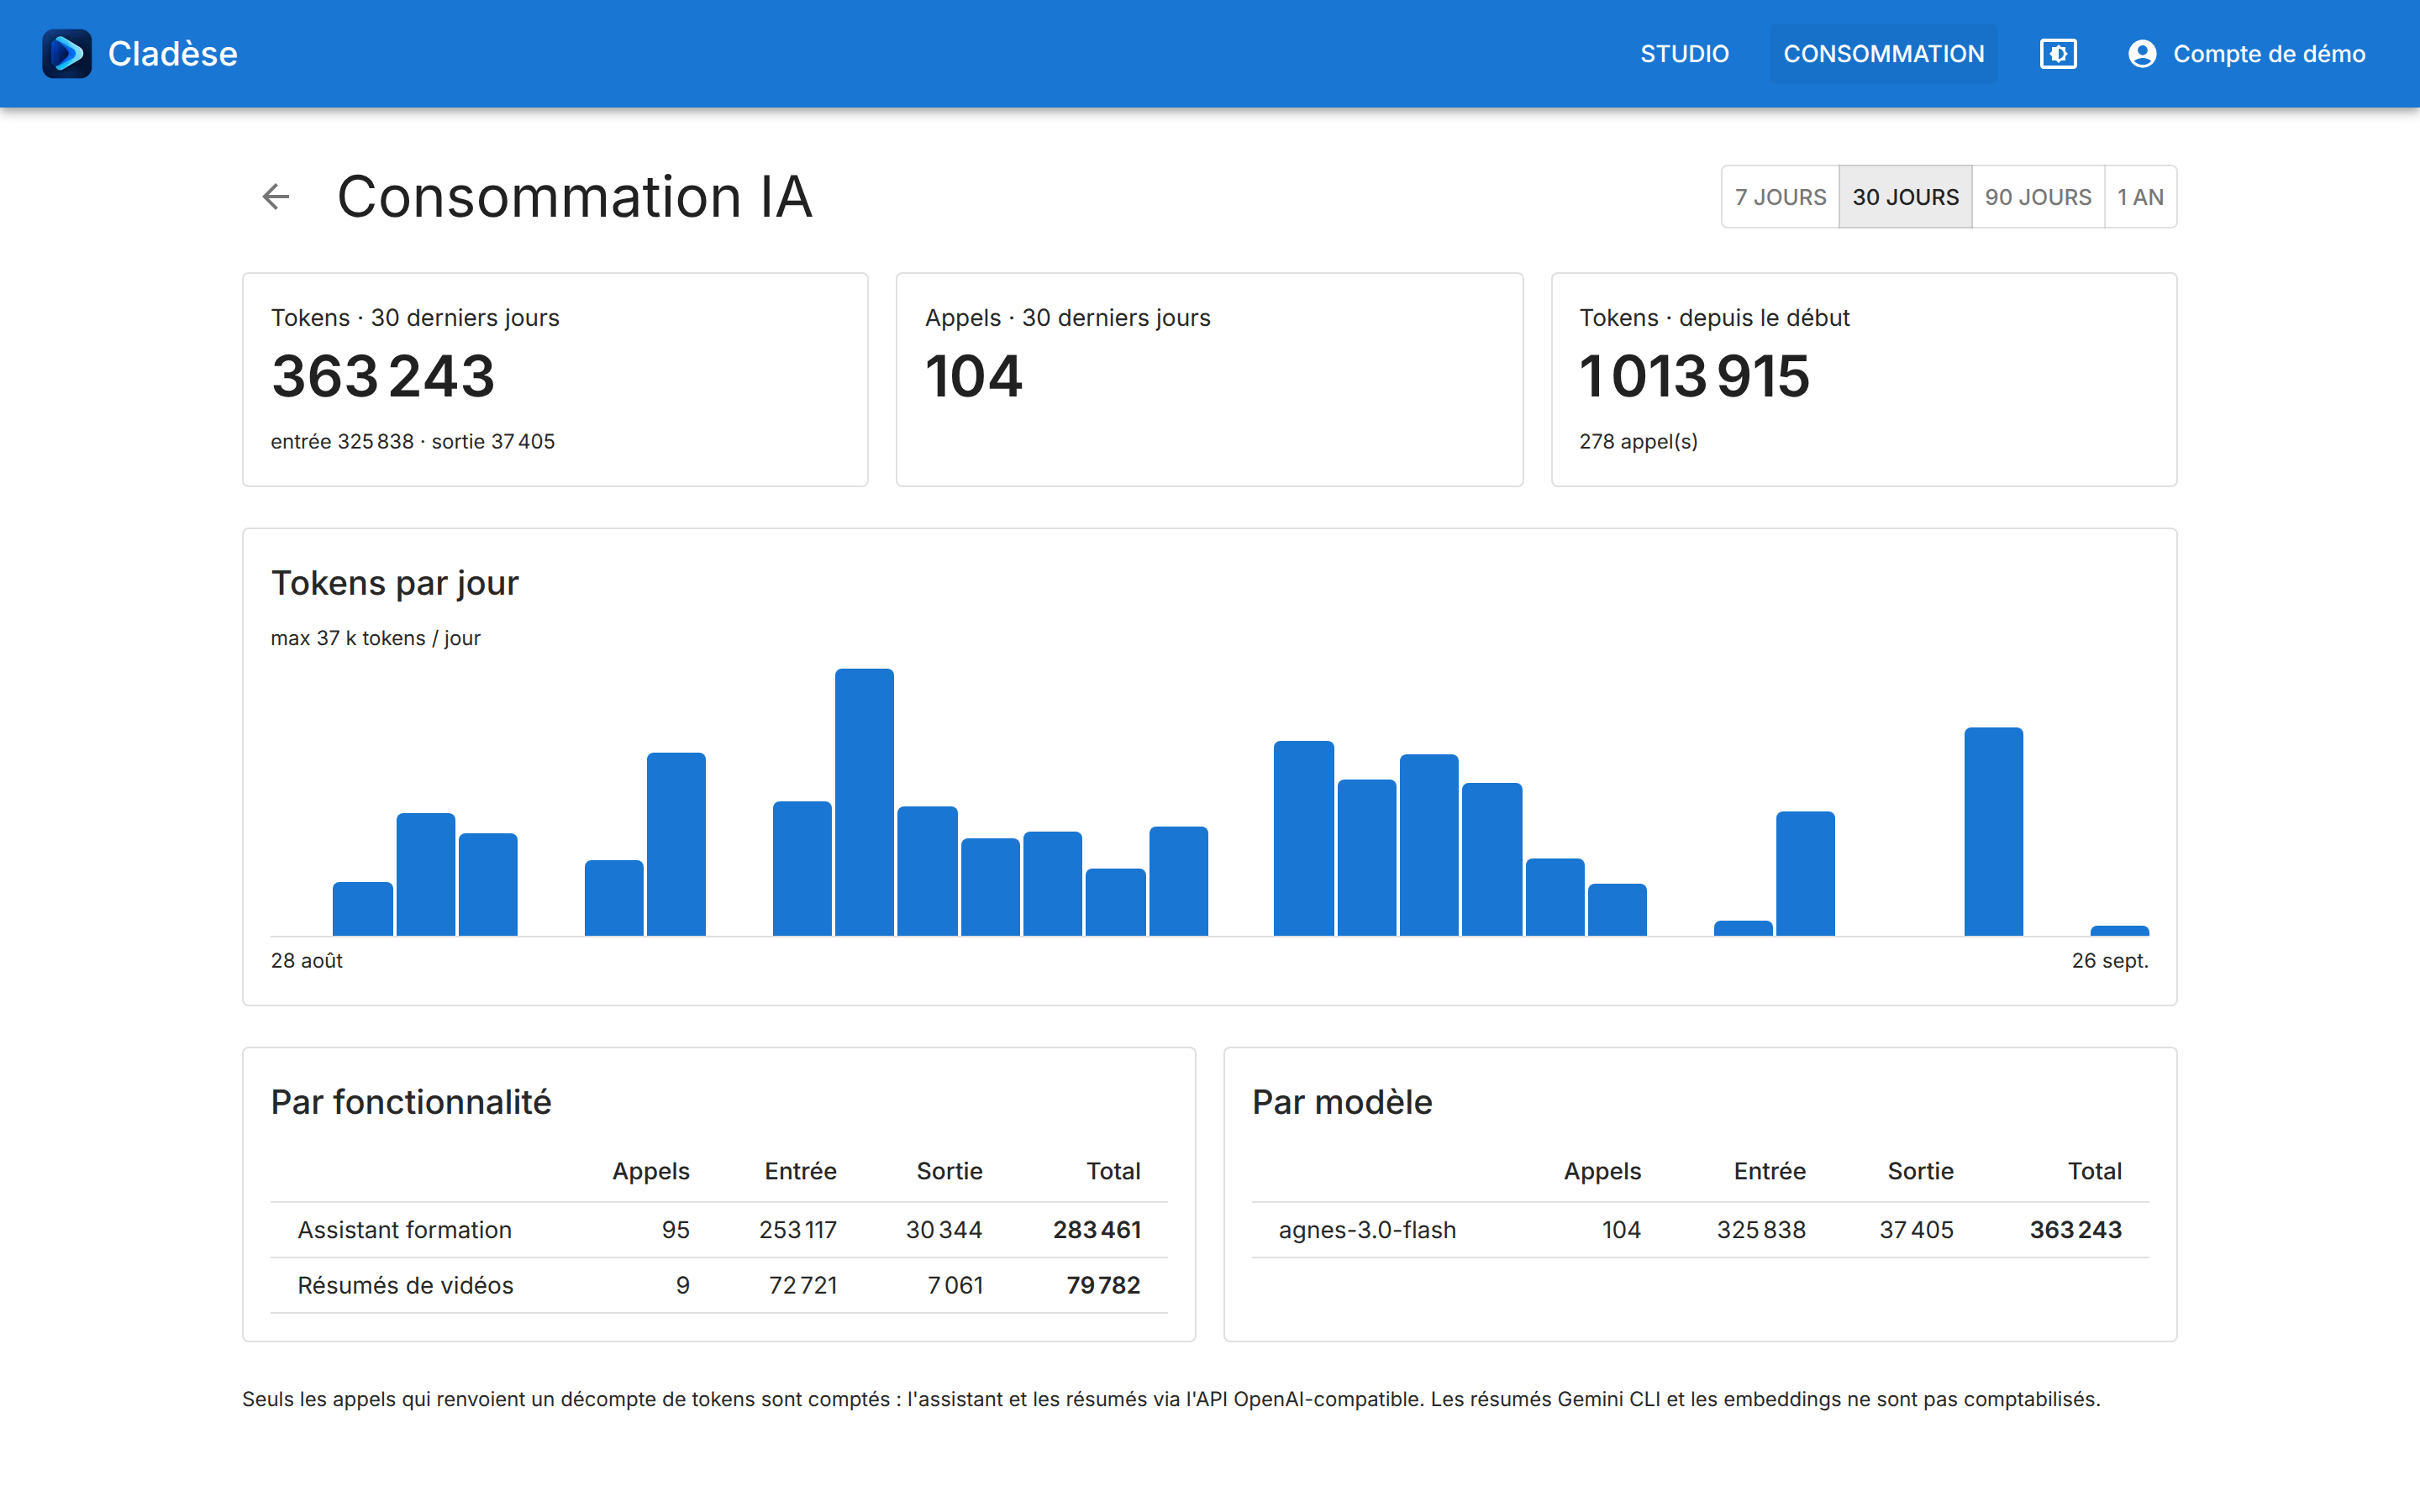
Task: Click the 253 117 entrée cell
Action: [797, 1230]
